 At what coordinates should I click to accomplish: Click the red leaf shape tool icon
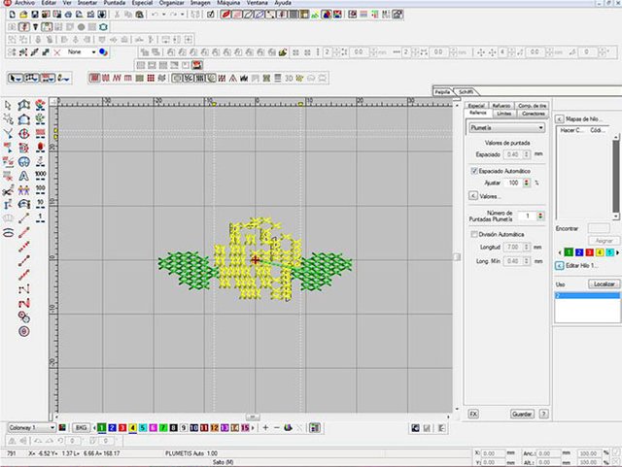[x=225, y=15]
